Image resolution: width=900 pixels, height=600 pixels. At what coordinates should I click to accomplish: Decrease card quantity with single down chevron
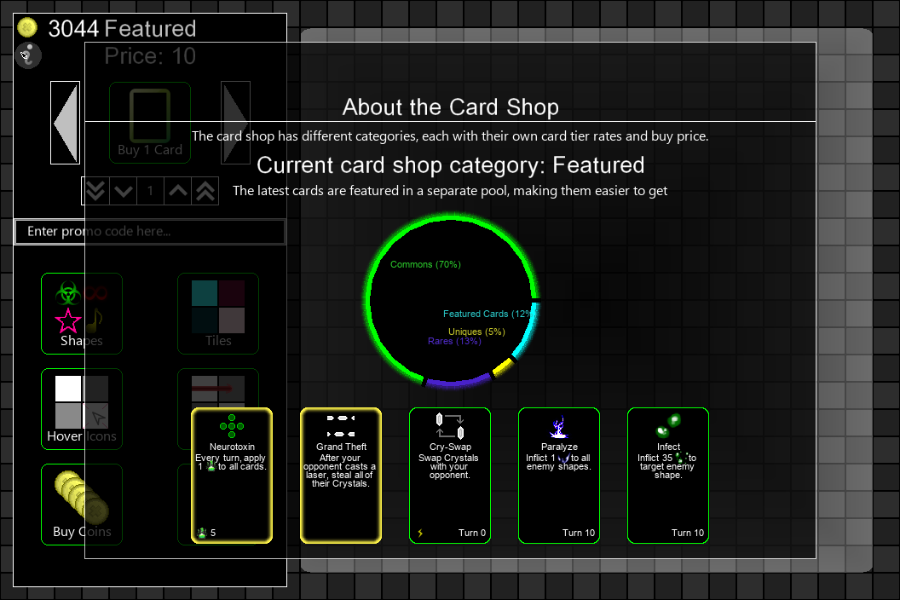click(x=124, y=191)
